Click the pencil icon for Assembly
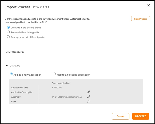Viewport: 155px width, 124px height. tap(89, 97)
